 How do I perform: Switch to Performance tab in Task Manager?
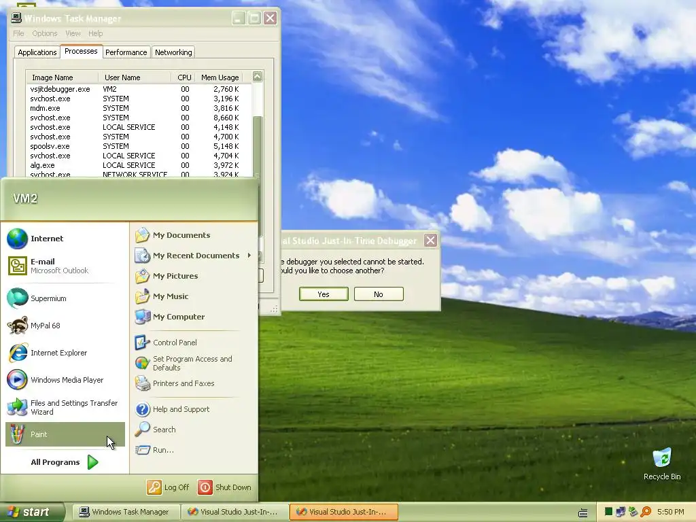point(126,52)
